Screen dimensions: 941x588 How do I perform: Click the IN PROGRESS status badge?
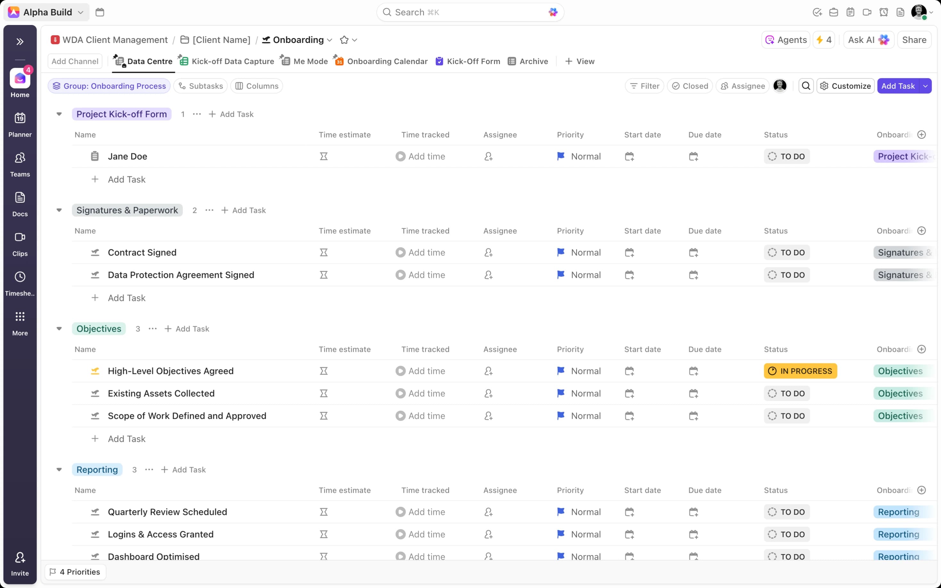point(800,371)
